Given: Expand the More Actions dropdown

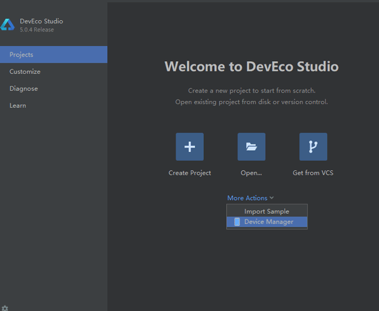Looking at the screenshot, I should pyautogui.click(x=248, y=198).
